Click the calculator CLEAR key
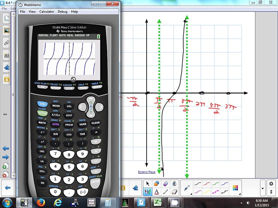 96,123
